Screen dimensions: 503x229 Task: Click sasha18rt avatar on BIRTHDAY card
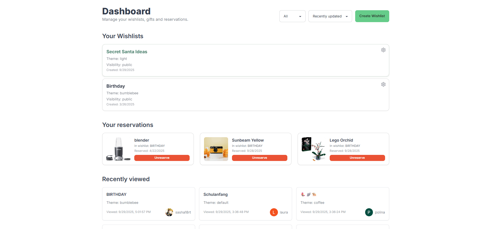169,212
